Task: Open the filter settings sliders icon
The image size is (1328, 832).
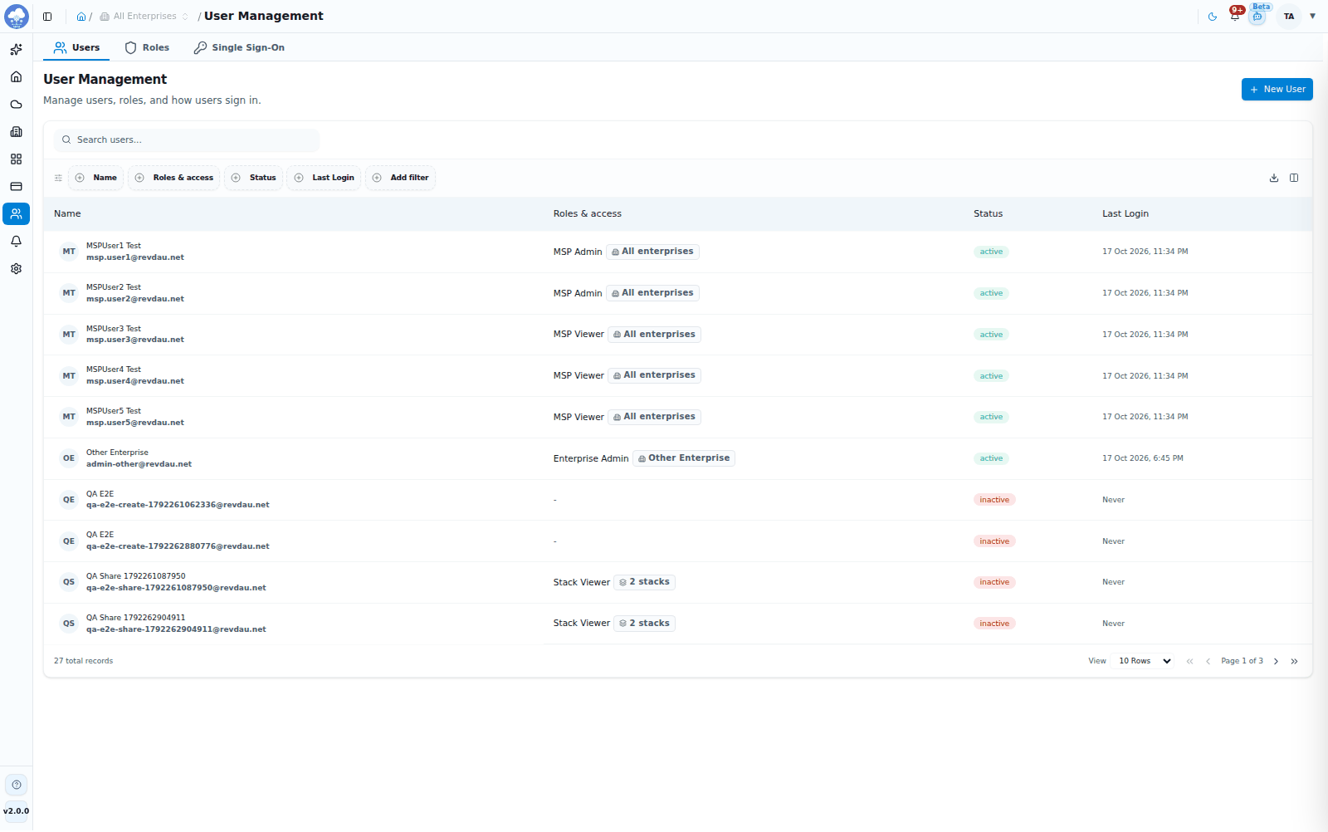Action: click(x=58, y=178)
